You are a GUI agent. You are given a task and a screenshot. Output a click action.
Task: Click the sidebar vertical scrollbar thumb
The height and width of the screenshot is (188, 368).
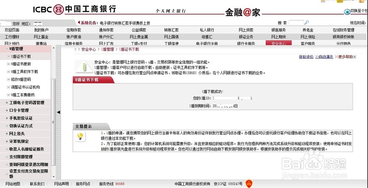coord(53,122)
